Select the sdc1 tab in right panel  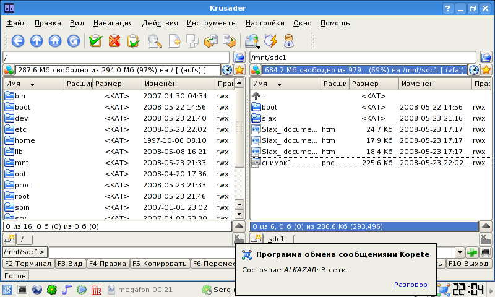coord(277,239)
